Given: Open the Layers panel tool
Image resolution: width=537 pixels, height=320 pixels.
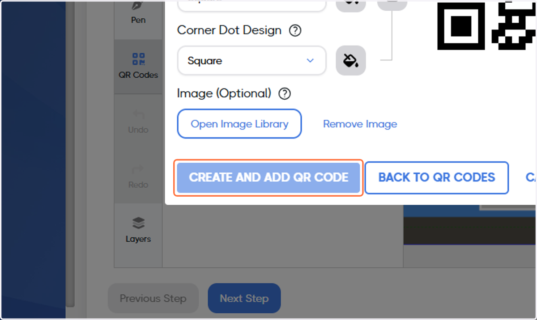Looking at the screenshot, I should [138, 231].
